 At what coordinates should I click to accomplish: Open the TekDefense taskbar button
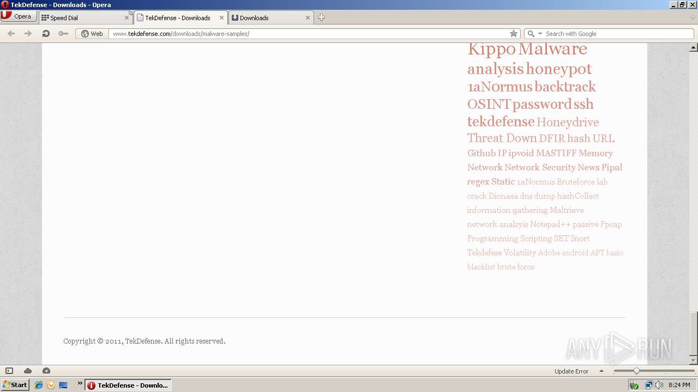[128, 385]
